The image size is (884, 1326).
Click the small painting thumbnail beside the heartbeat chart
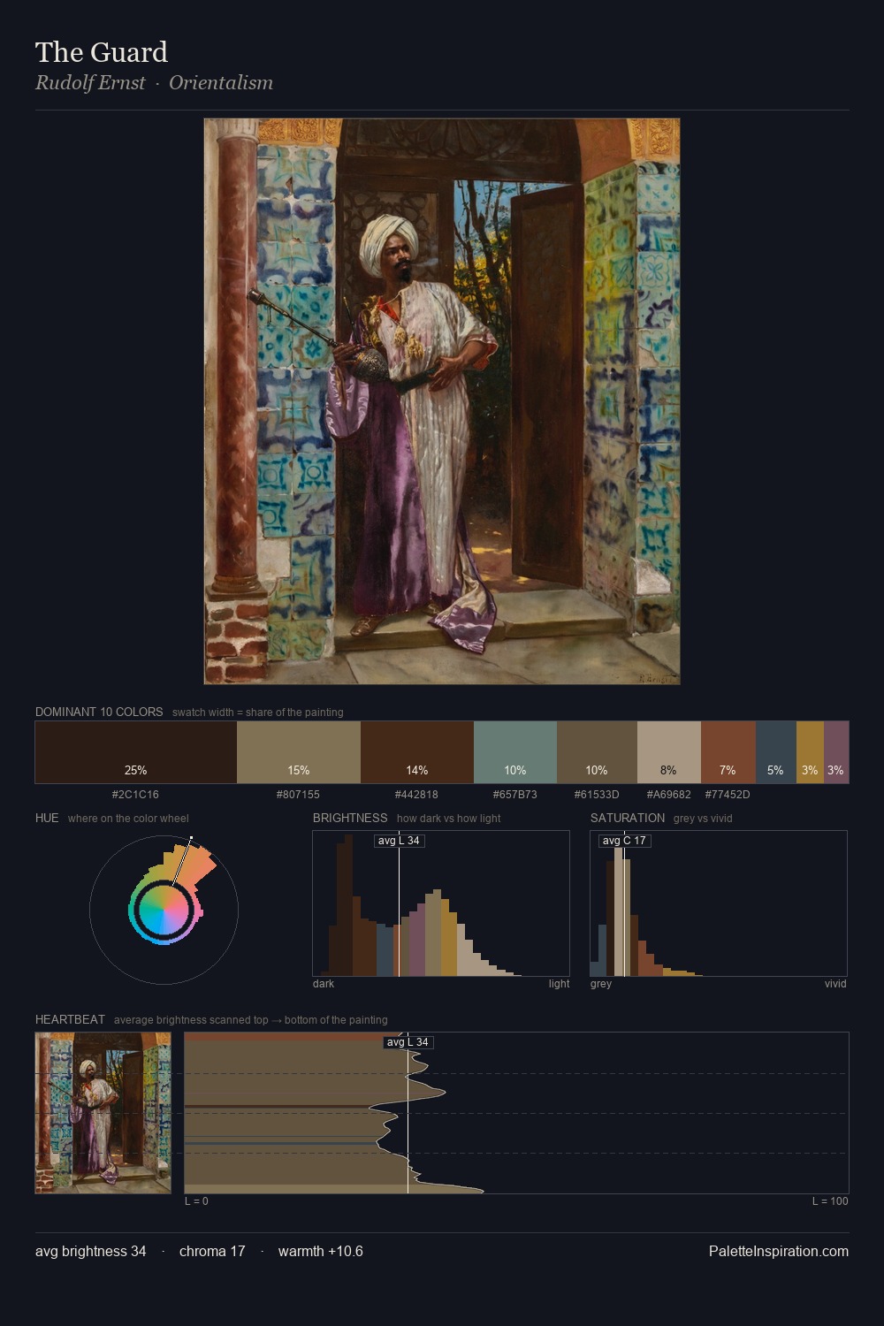(x=103, y=1113)
